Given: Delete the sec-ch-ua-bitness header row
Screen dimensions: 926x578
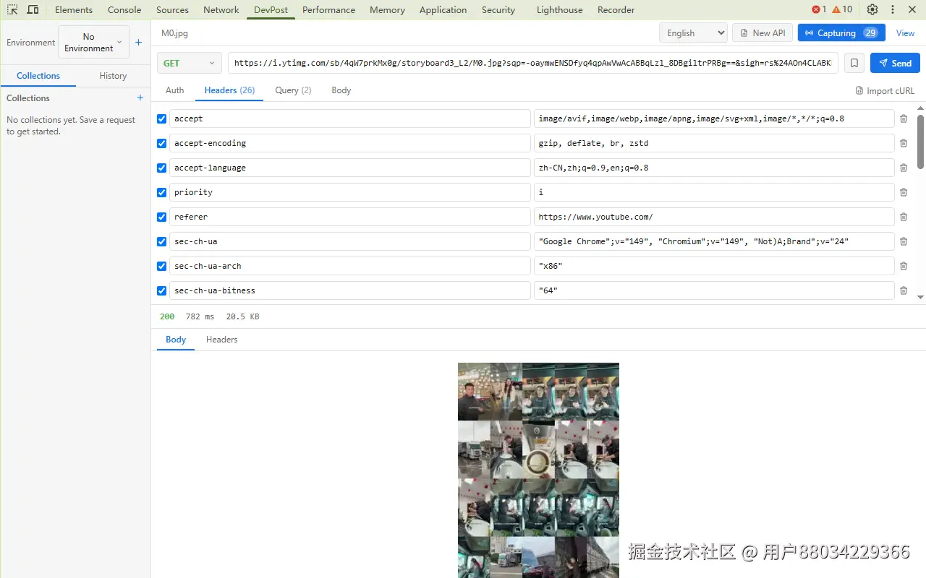Looking at the screenshot, I should 904,290.
